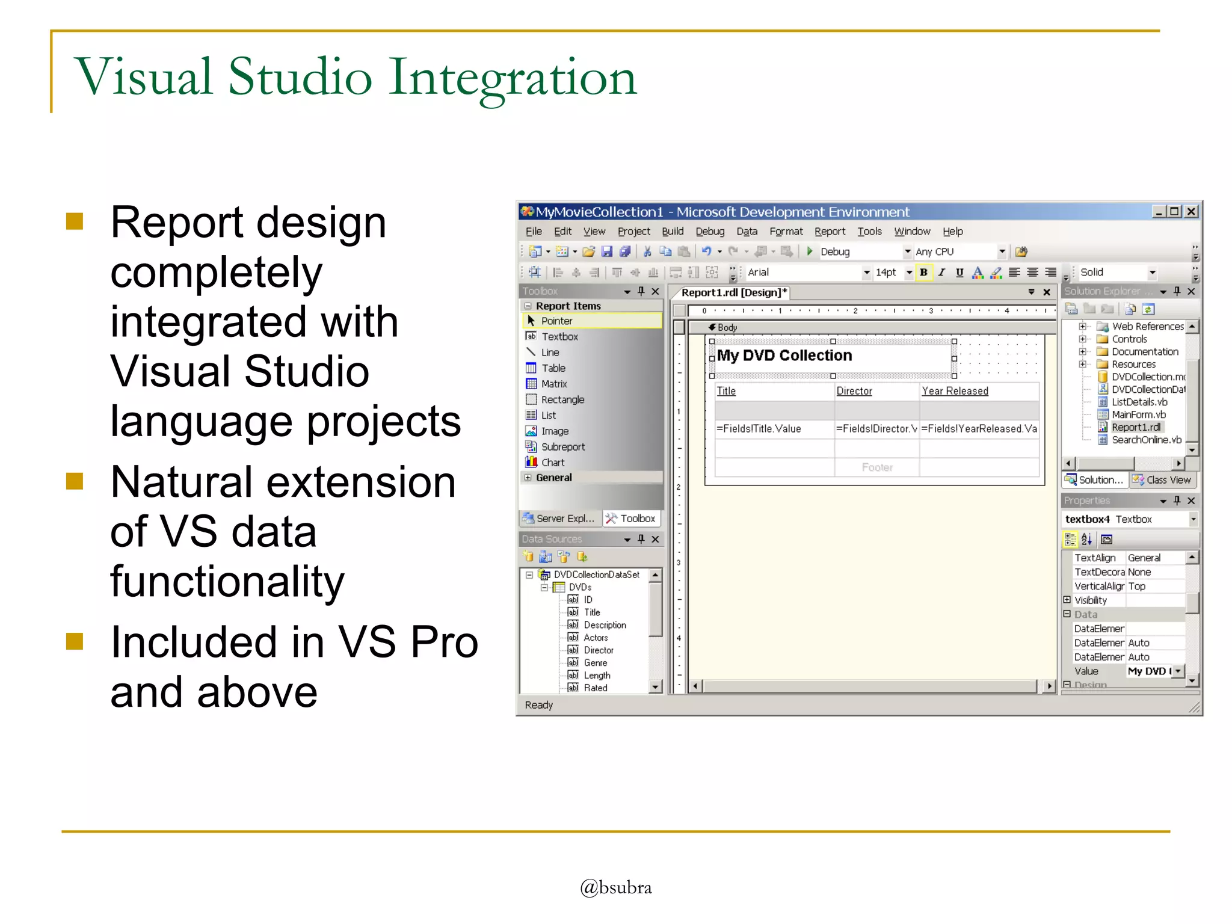This screenshot has height=924, width=1232.
Task: Click the Background Color highlighter icon
Action: [996, 273]
